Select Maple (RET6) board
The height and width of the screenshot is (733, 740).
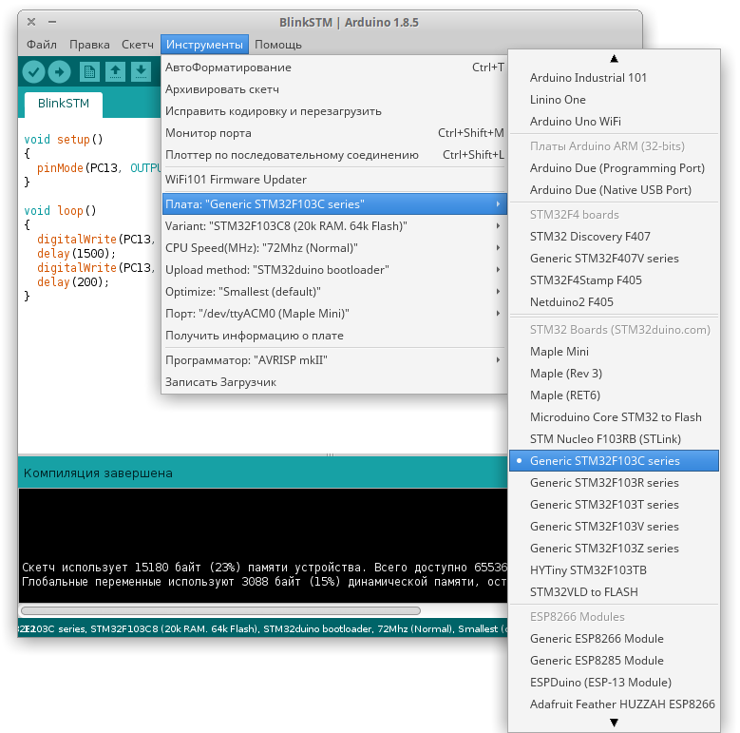(614, 395)
